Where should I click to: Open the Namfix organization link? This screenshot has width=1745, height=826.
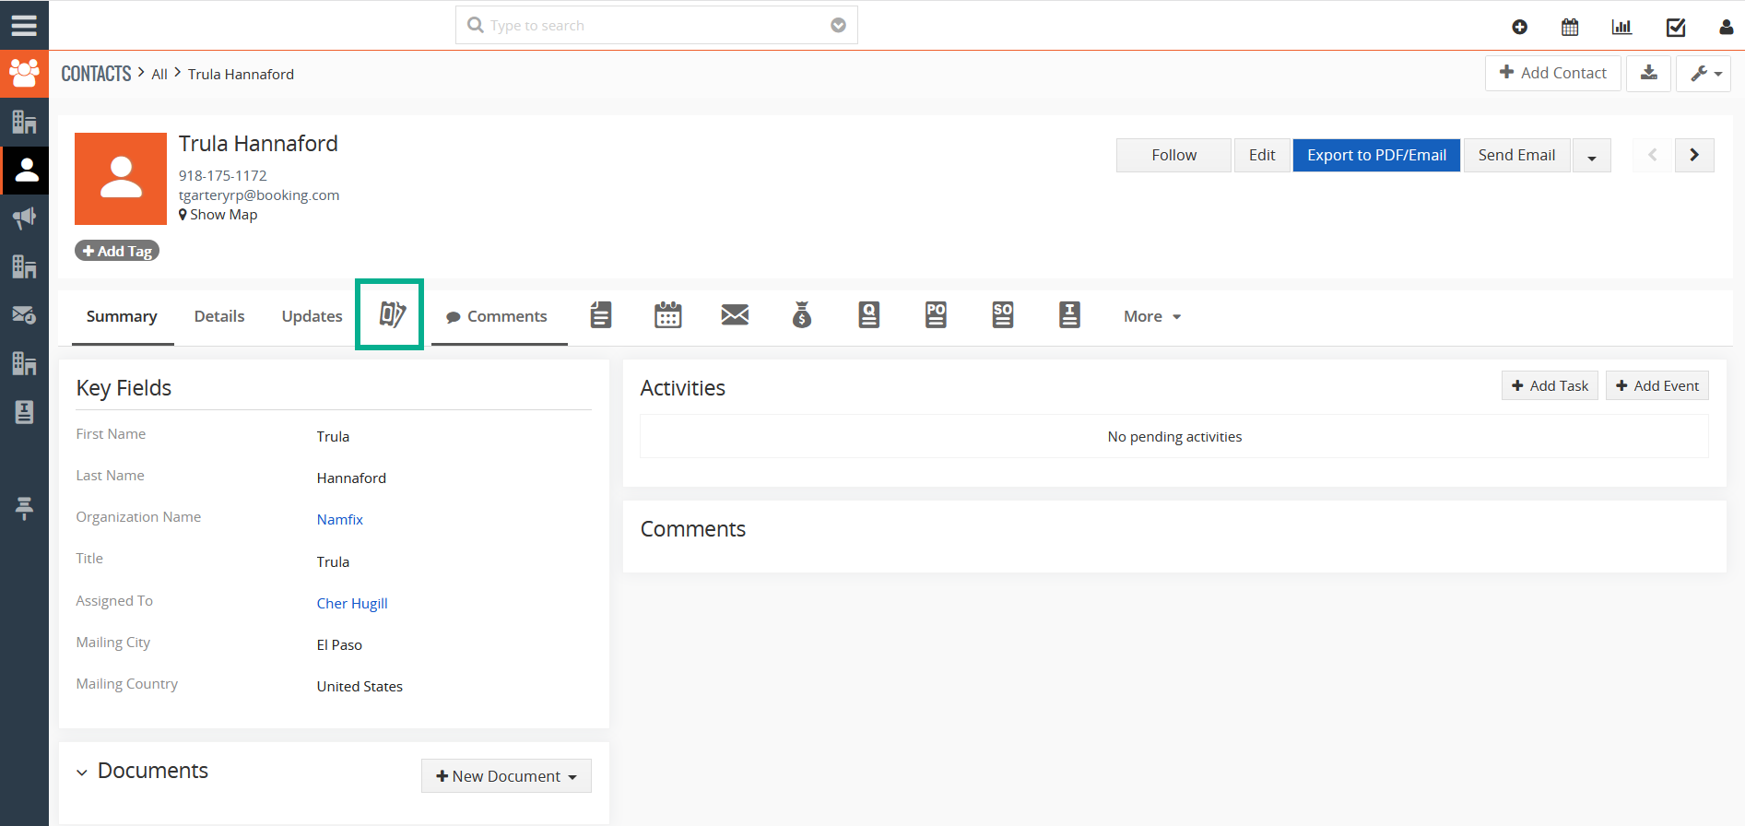click(x=340, y=520)
